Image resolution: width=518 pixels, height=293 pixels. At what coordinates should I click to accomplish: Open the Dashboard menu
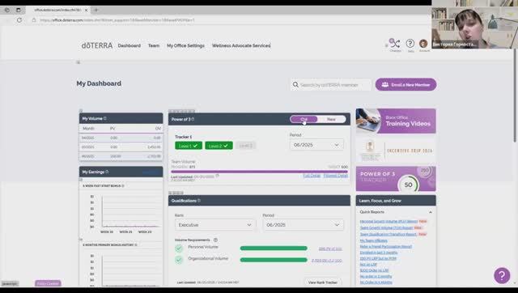click(129, 45)
